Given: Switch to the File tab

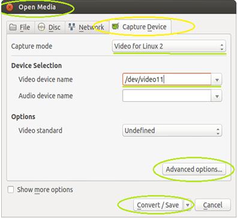Looking at the screenshot, I should pyautogui.click(x=20, y=27).
